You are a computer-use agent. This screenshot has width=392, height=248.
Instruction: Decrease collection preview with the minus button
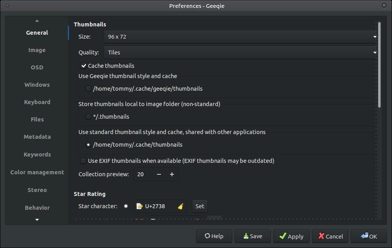159,174
